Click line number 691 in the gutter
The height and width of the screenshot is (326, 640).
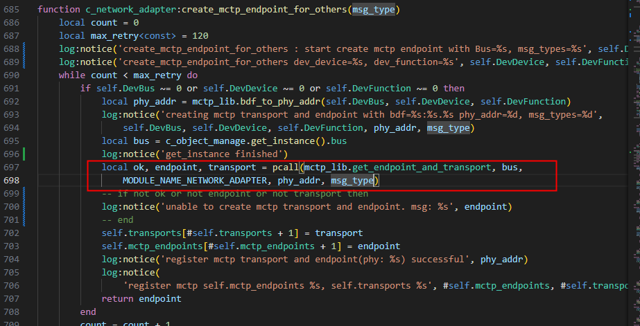click(11, 88)
